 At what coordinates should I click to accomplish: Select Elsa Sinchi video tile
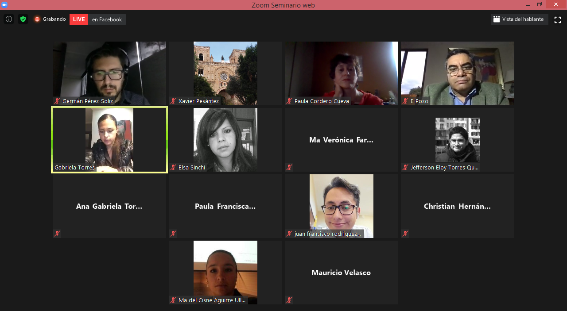tap(225, 140)
